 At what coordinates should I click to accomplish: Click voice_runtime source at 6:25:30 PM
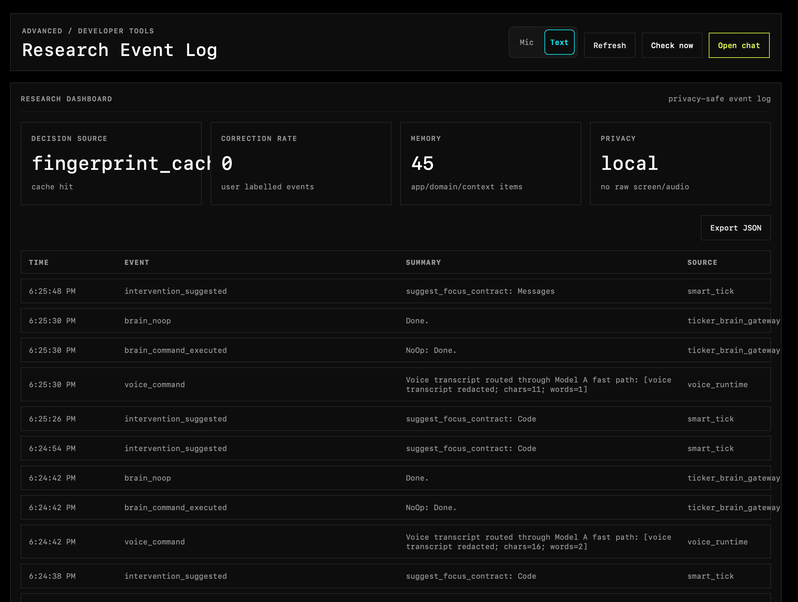[x=718, y=385]
